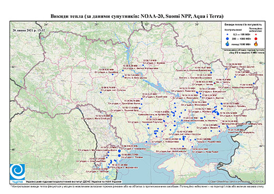Select the blue marker beside 10:56 6,74 MW label

click(x=101, y=92)
